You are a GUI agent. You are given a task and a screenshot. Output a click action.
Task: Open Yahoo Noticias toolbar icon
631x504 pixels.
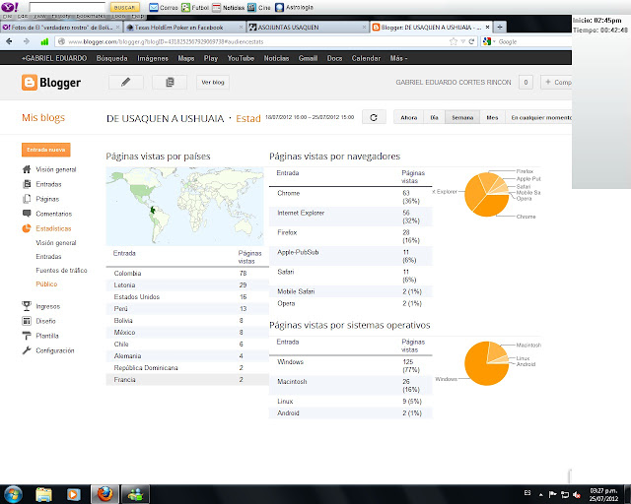[217, 7]
